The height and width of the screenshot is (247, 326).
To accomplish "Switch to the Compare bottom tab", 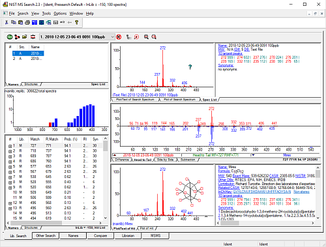I will coord(100,236).
